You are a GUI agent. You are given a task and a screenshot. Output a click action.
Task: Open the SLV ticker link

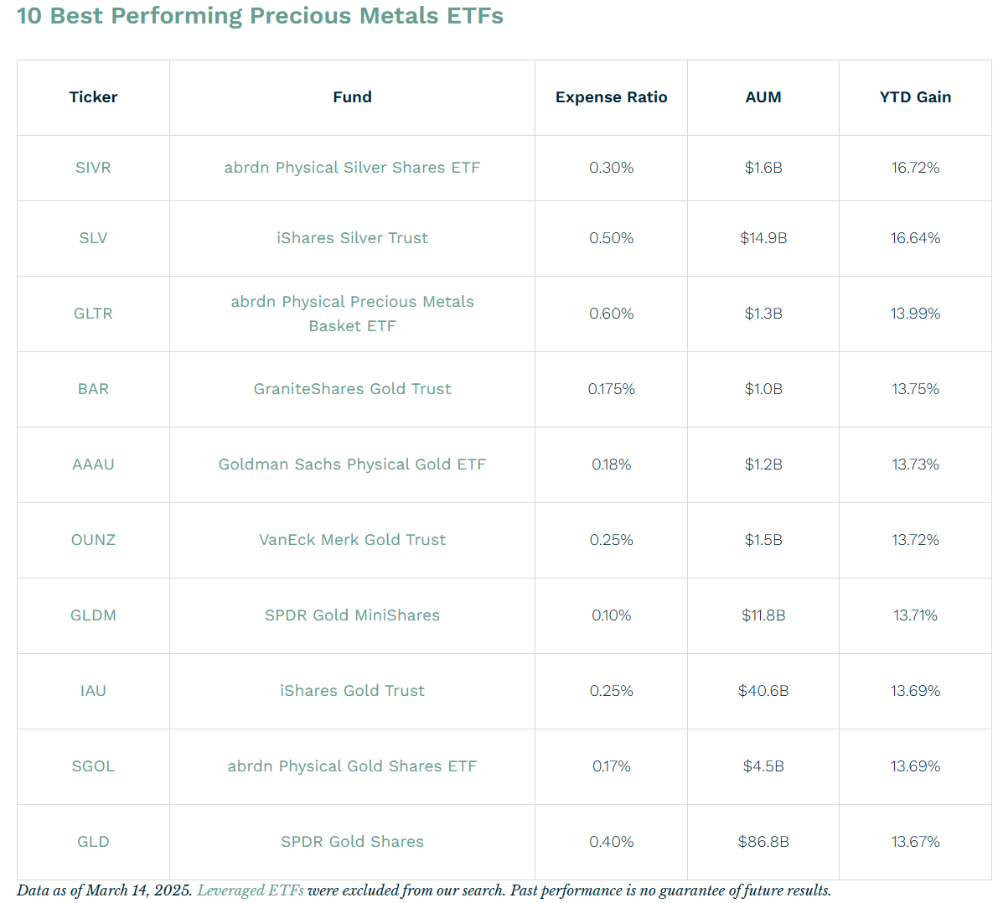[93, 238]
